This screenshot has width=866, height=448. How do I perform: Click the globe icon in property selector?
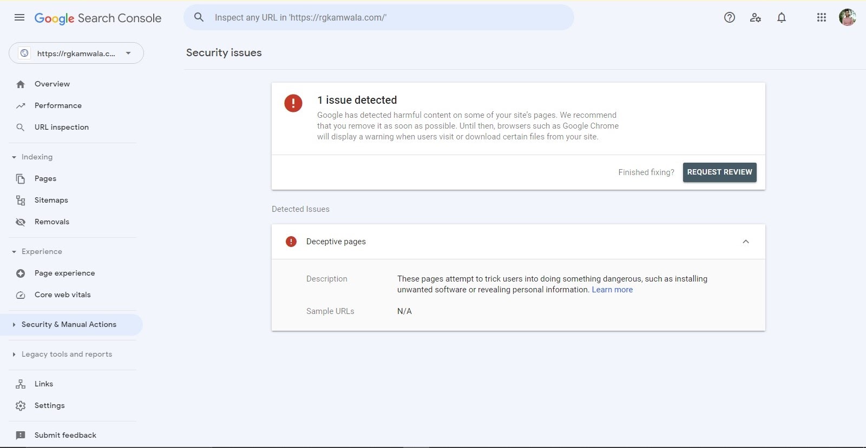24,53
